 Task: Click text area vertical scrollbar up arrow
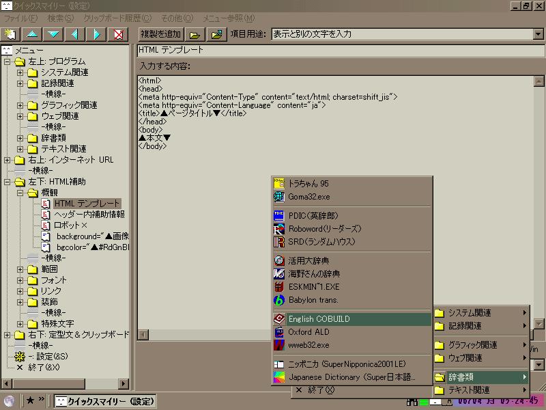point(538,81)
